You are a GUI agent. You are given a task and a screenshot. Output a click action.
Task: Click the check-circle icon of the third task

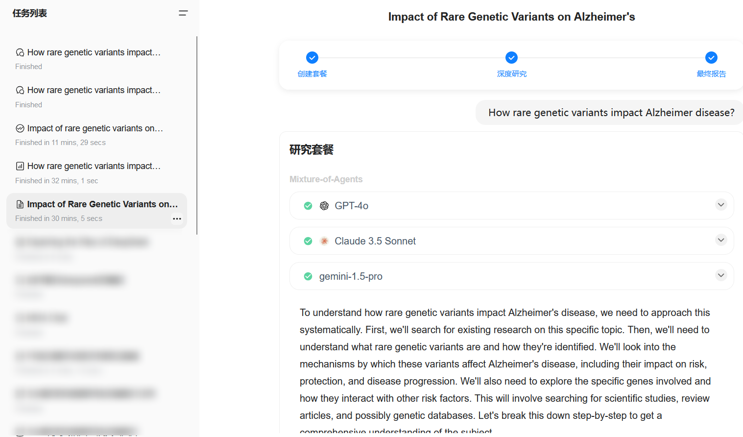tap(20, 128)
